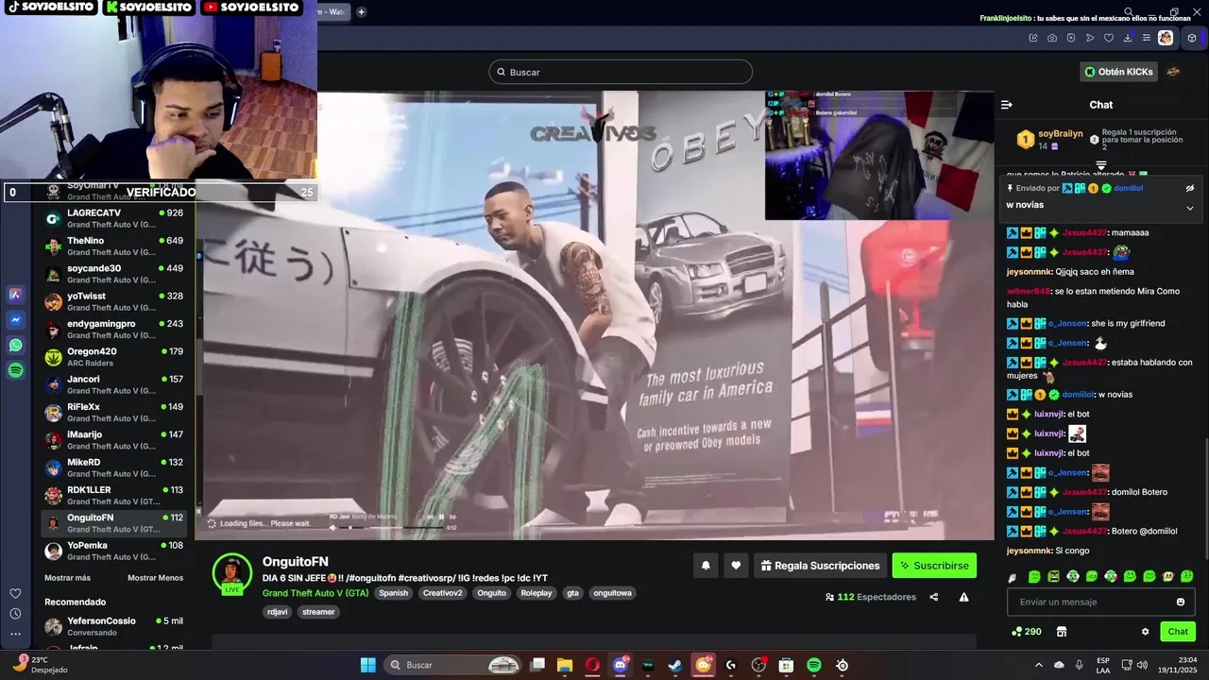Hide the pinned message with the crossed-eye icon
This screenshot has width=1209, height=680.
[x=1190, y=188]
